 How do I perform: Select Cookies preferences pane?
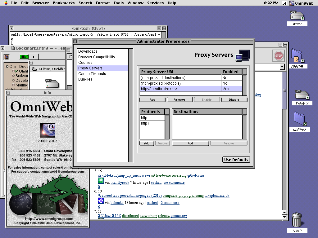tap(102, 63)
